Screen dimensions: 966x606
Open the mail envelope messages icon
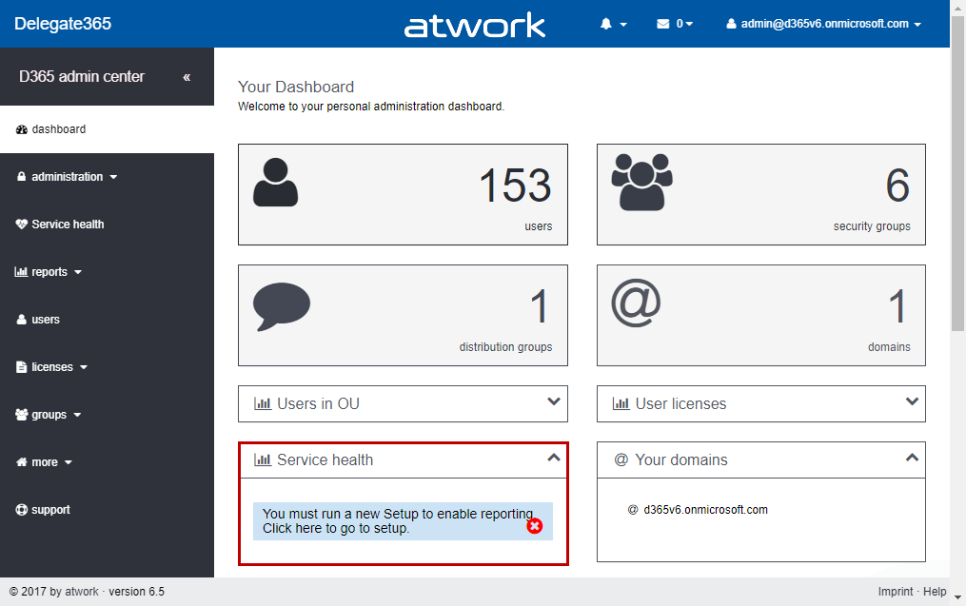coord(663,24)
